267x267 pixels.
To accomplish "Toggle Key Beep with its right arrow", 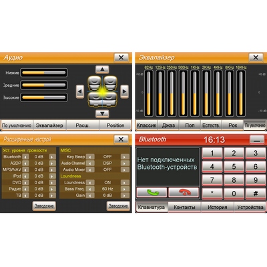I will [x=125, y=157].
